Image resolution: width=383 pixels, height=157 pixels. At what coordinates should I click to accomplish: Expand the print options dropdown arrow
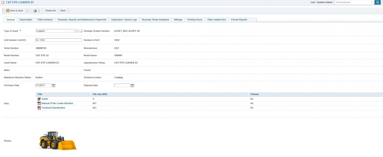click(38, 11)
